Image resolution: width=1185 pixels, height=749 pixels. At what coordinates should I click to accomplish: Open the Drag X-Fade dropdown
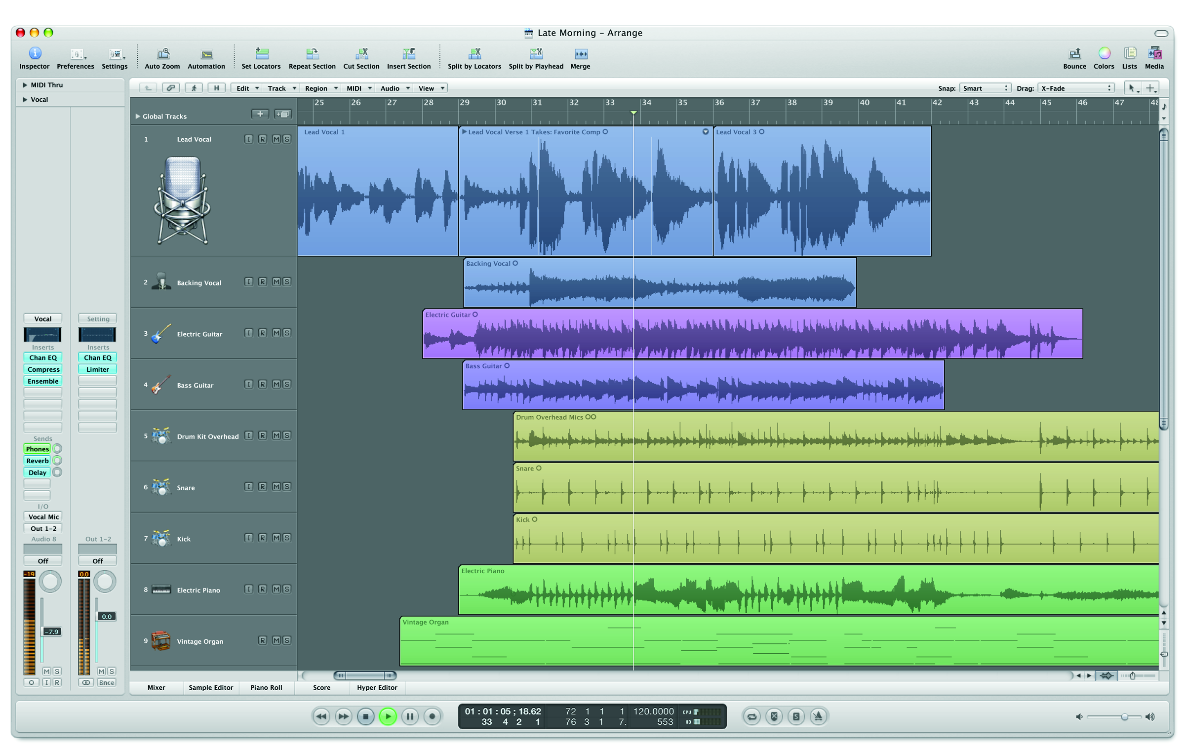click(x=1075, y=88)
